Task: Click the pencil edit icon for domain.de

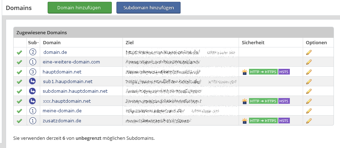Action: pos(309,52)
